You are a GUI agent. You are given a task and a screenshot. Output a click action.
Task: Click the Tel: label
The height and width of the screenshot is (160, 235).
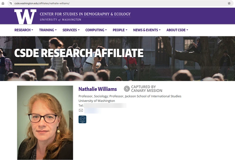(x=81, y=106)
